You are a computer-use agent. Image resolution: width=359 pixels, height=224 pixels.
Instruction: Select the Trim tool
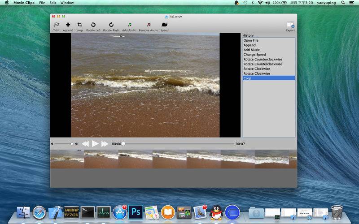(56, 26)
